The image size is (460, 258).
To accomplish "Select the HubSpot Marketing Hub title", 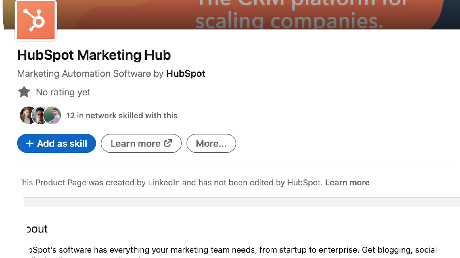I will [x=94, y=55].
